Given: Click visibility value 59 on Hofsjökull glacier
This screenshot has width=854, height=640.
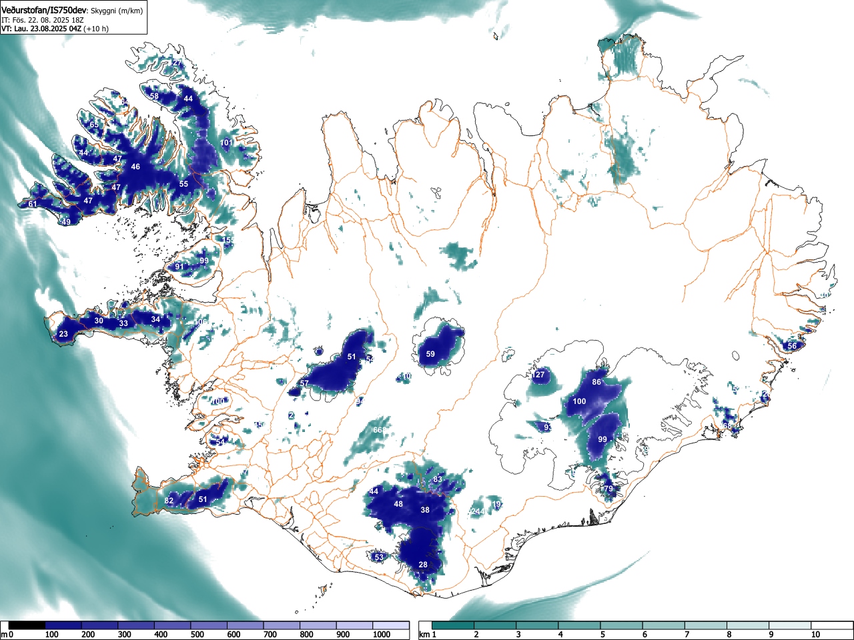Looking at the screenshot, I should tap(430, 354).
